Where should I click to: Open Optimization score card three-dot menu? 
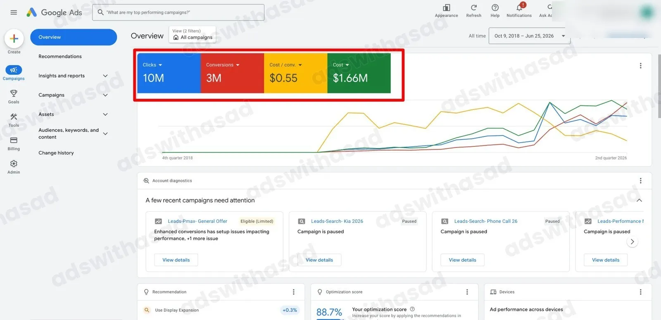pos(467,292)
